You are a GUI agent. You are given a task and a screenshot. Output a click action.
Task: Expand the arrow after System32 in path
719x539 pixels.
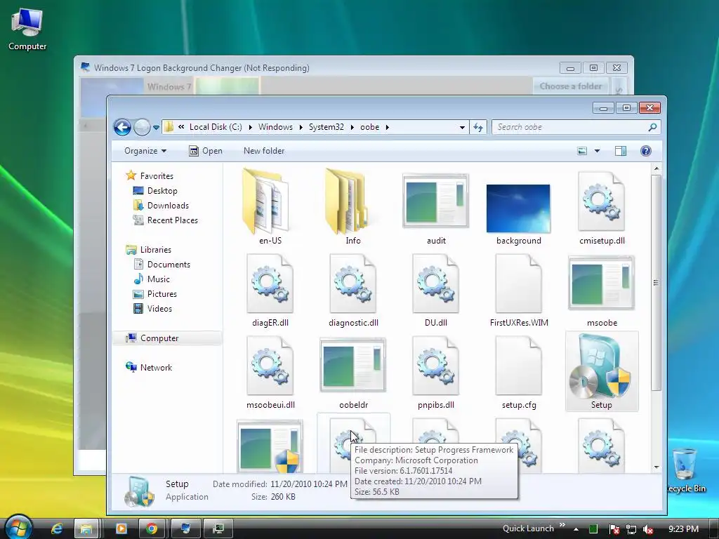[x=352, y=128]
